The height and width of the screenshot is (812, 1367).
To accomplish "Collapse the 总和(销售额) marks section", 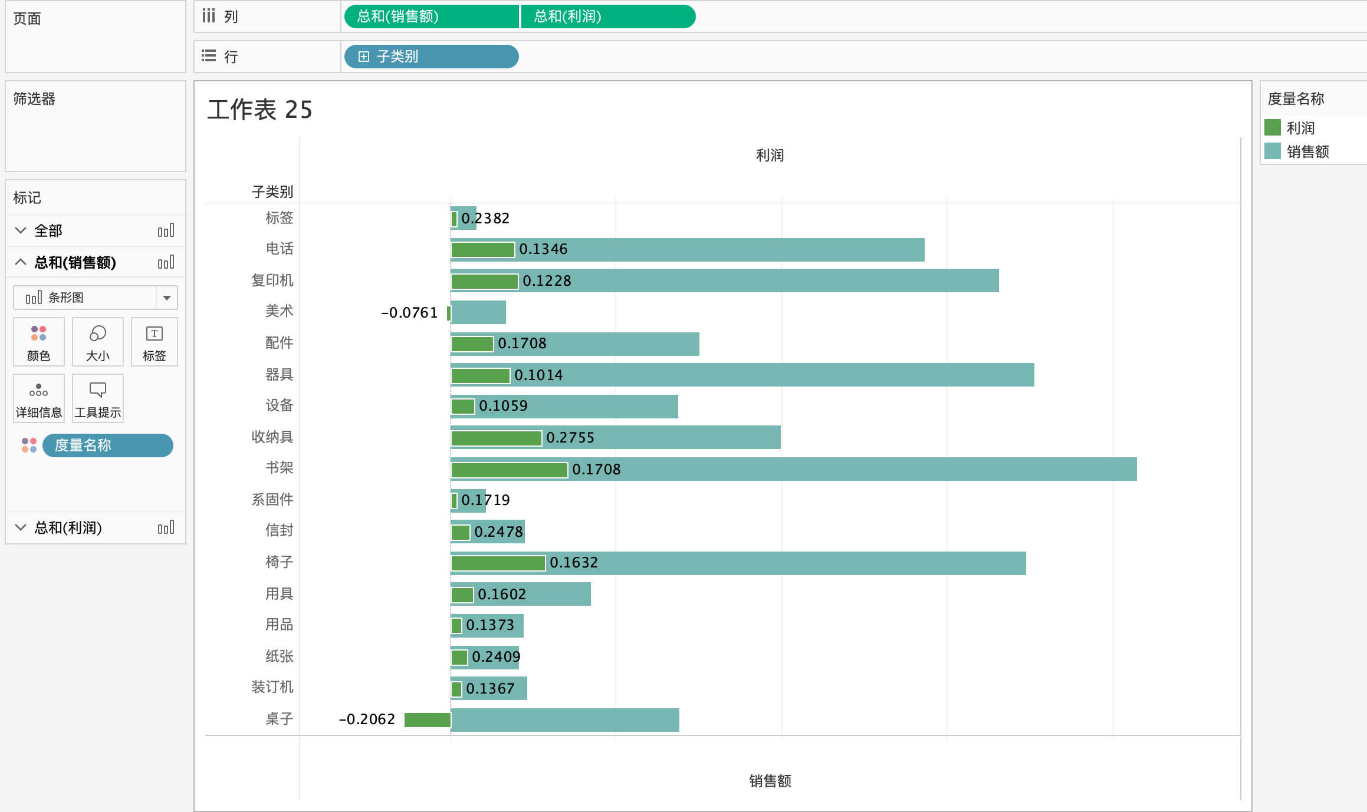I will pos(21,262).
